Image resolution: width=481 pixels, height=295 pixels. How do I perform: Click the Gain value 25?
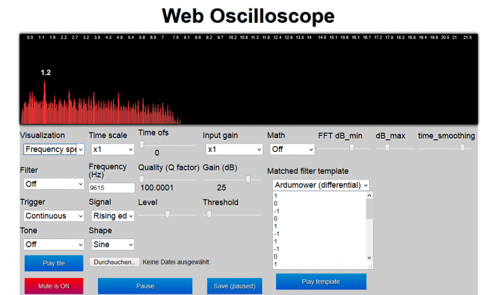[221, 187]
